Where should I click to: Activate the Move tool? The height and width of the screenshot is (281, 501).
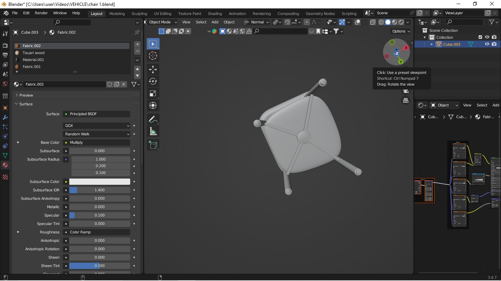point(153,69)
